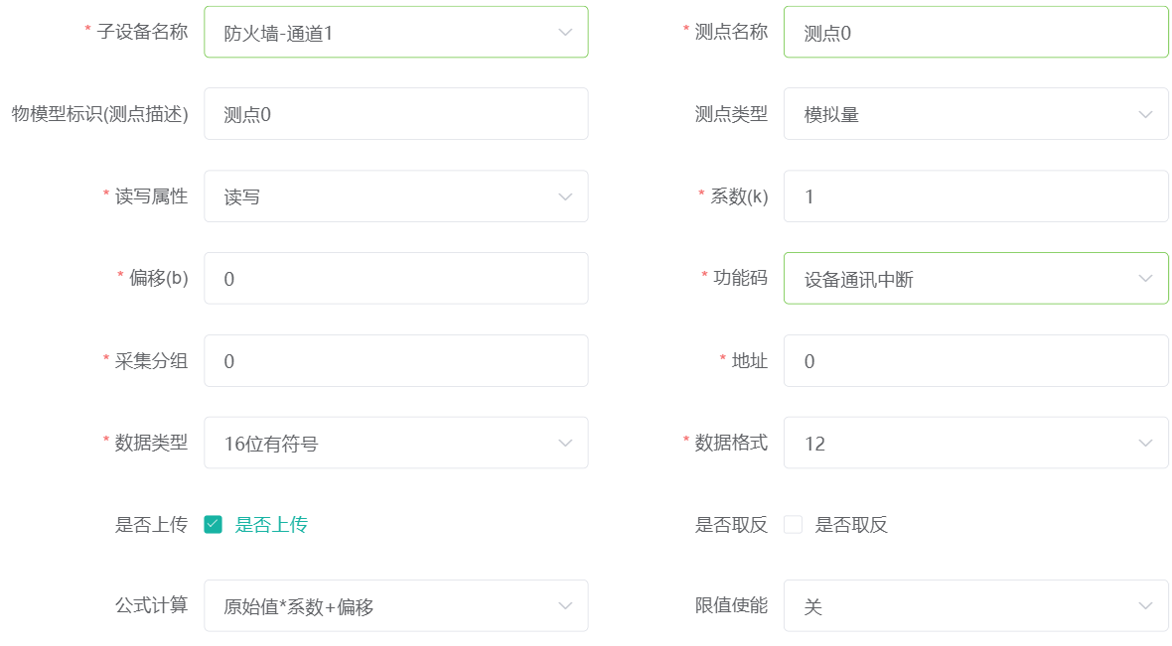Viewport: 1172px width, 646px height.
Task: Click the 是否取反 checkbox label text
Action: (x=851, y=524)
